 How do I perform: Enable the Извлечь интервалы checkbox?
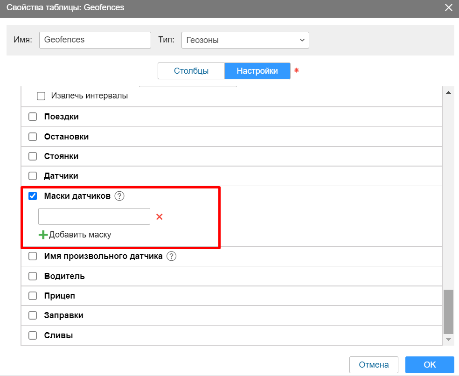pos(41,96)
